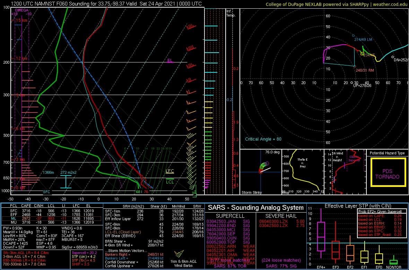The width and height of the screenshot is (409, 270).
Task: Select the EFF parcel row
Action: click(x=52, y=215)
